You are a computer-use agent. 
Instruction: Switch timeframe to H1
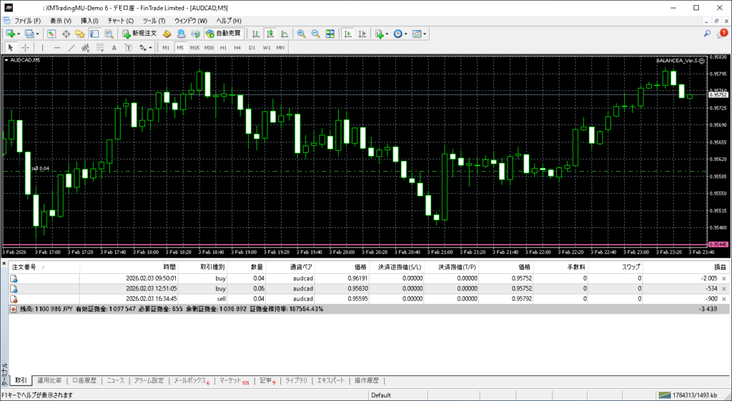(x=223, y=48)
